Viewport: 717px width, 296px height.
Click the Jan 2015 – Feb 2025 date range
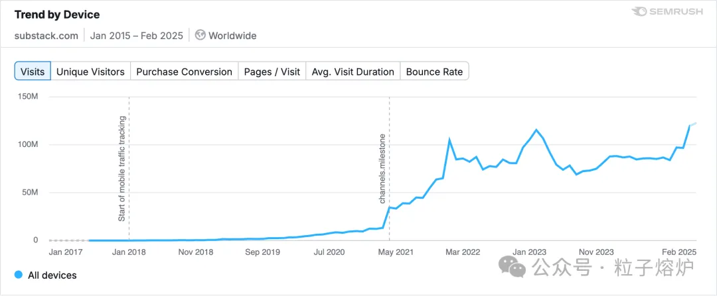pyautogui.click(x=136, y=36)
